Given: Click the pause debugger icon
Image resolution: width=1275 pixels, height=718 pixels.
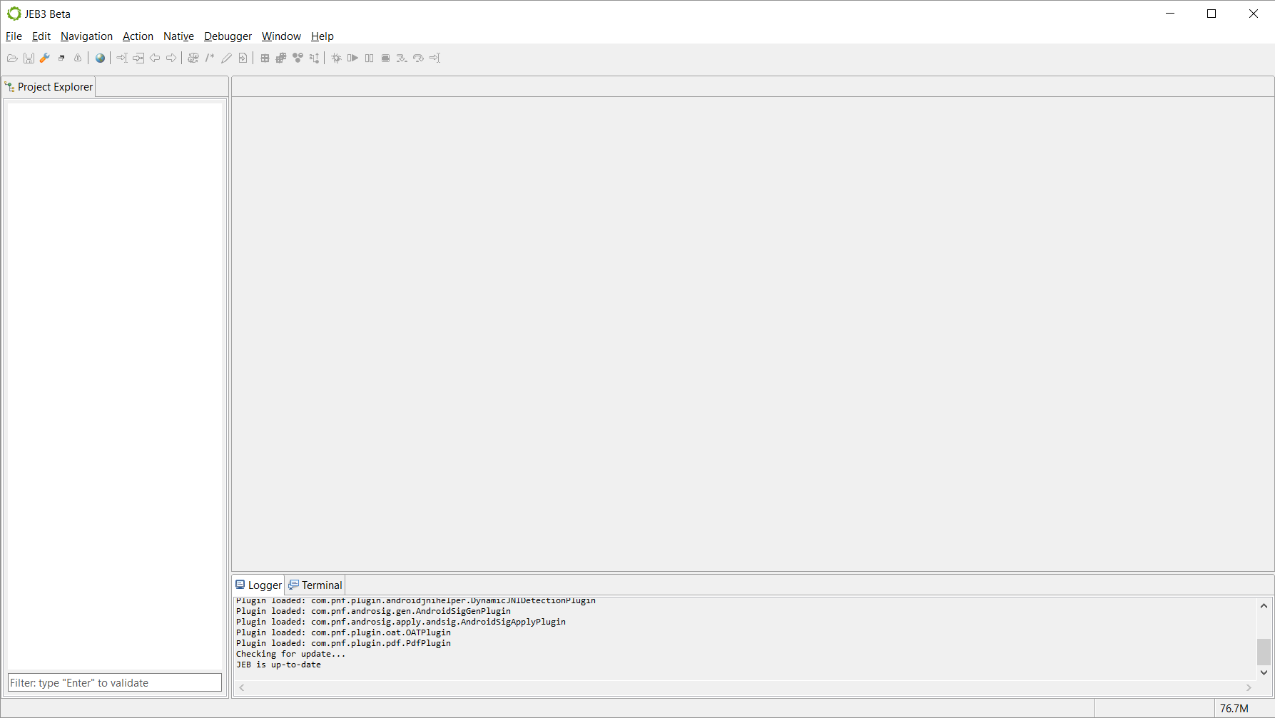Looking at the screenshot, I should coord(369,58).
